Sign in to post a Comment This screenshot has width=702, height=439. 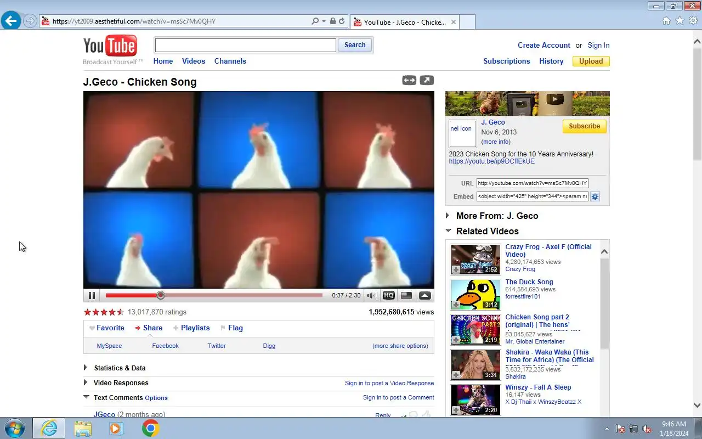(x=398, y=397)
